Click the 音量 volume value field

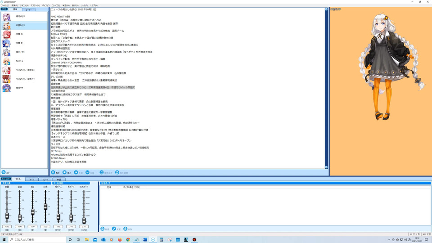point(7,226)
